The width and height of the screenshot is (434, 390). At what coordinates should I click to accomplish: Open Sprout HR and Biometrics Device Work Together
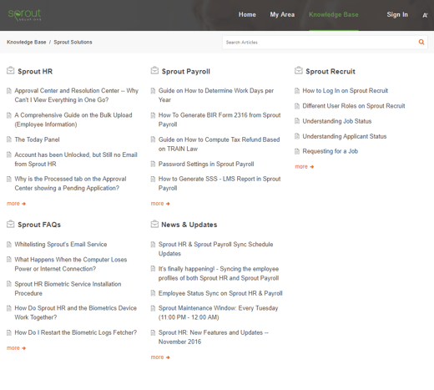(76, 312)
